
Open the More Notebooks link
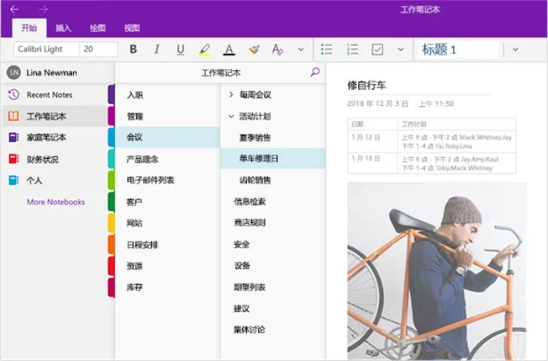(x=56, y=202)
